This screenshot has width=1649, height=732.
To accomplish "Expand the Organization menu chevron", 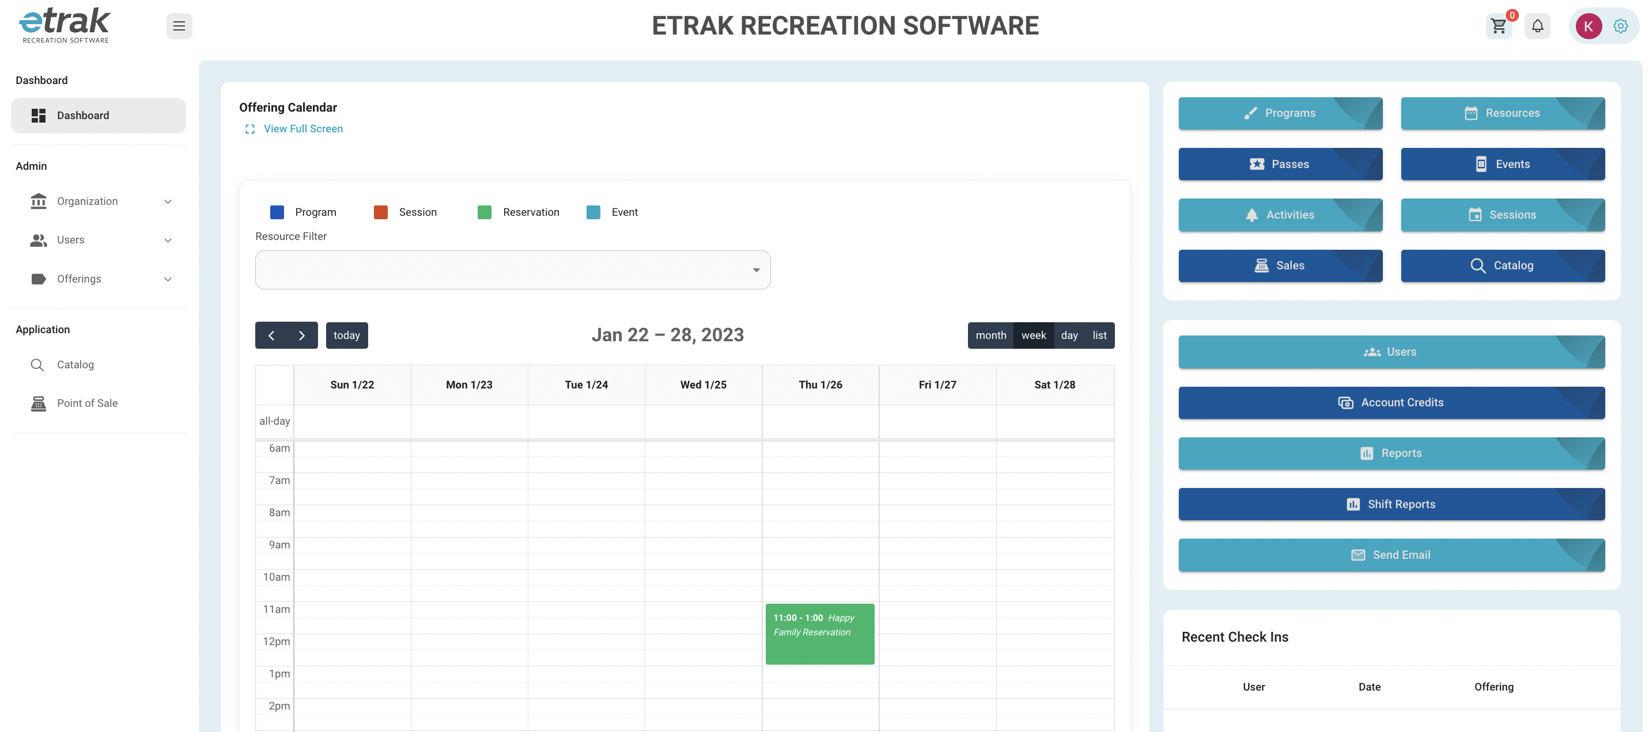I will click(168, 201).
